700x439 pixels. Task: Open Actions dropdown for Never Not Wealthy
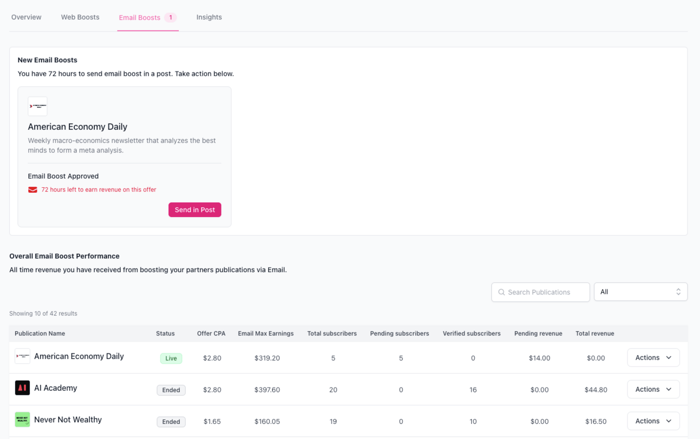tap(653, 421)
